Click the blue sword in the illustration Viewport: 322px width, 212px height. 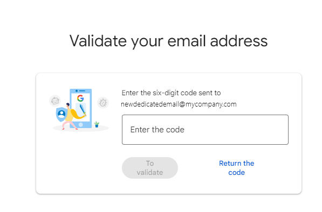click(83, 109)
